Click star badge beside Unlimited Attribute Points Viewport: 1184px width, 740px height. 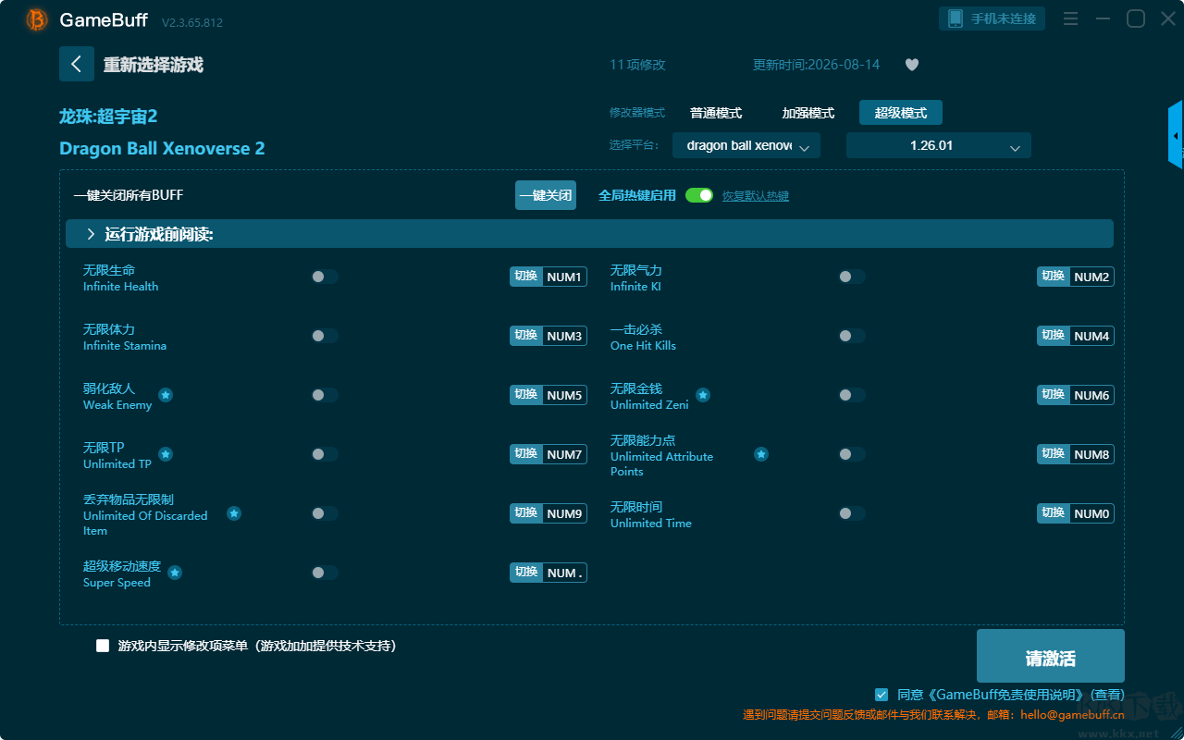(x=761, y=454)
